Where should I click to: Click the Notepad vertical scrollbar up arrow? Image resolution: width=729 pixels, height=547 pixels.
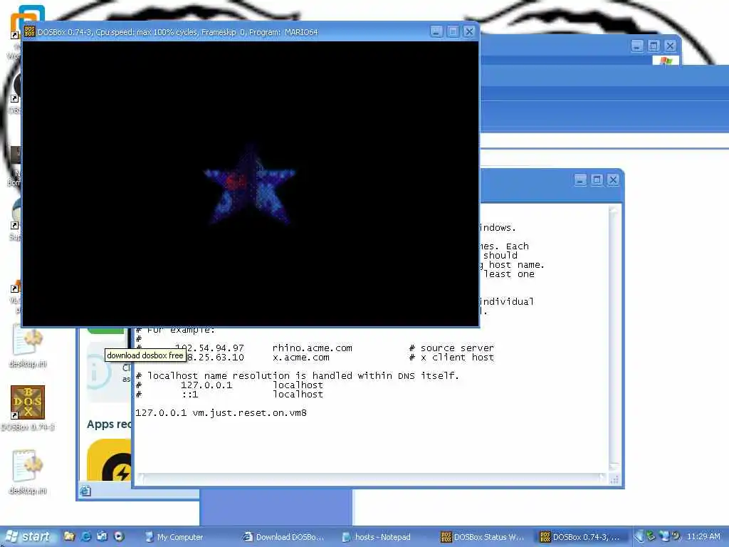pyautogui.click(x=614, y=211)
